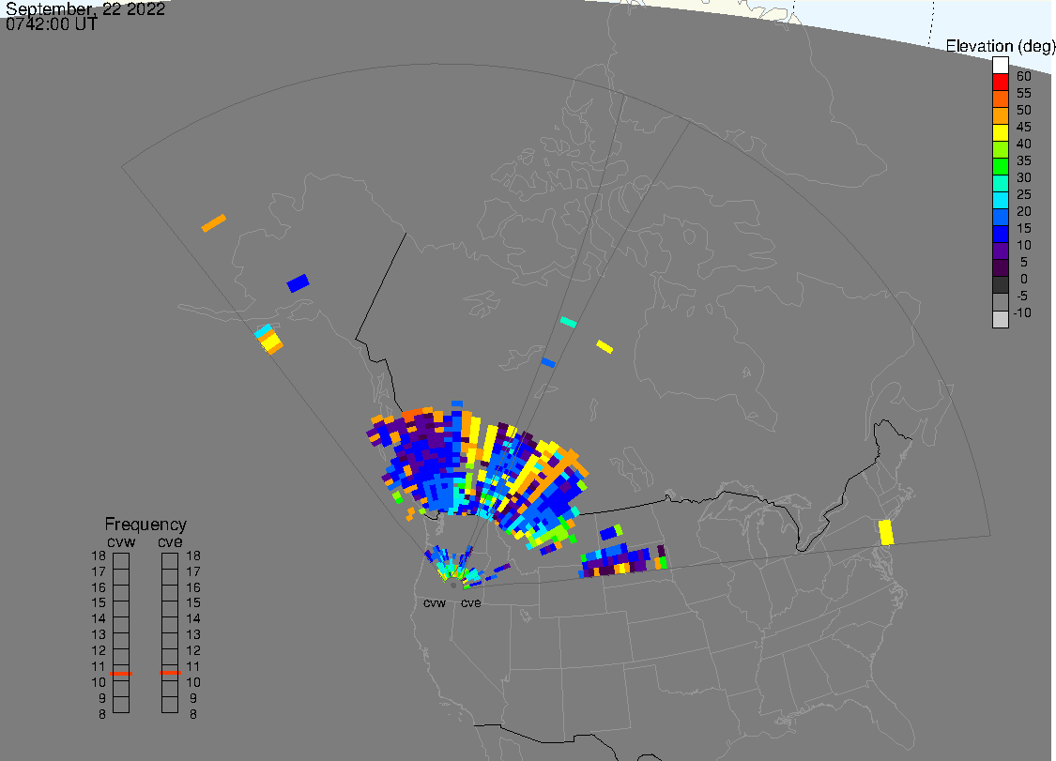Image resolution: width=1056 pixels, height=761 pixels.
Task: Click the 'cvw' radar label on the map
Action: (x=435, y=602)
